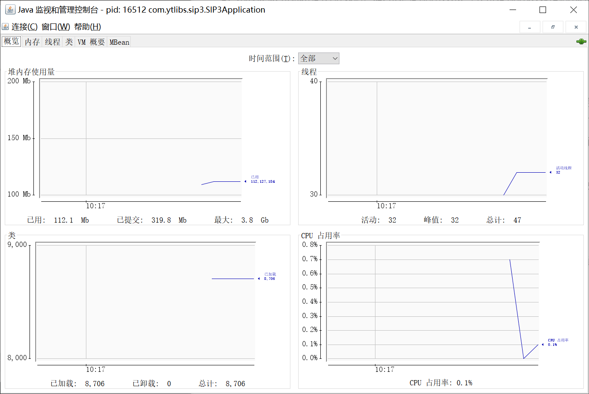
Task: Click the 10:17 time label under heap chart
Action: click(95, 206)
